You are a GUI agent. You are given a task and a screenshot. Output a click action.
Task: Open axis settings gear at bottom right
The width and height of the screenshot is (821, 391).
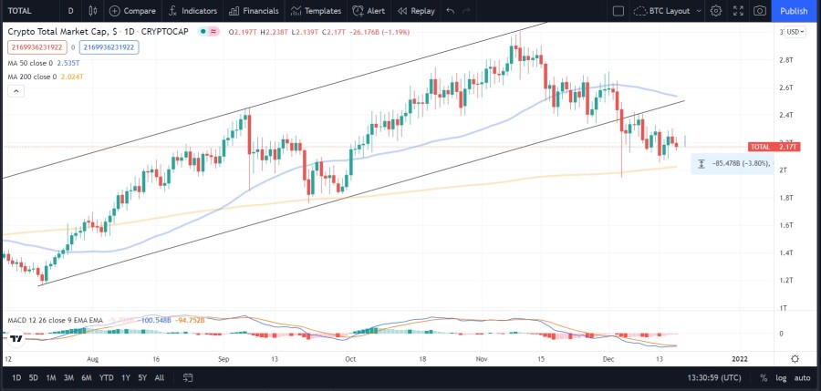(x=795, y=359)
